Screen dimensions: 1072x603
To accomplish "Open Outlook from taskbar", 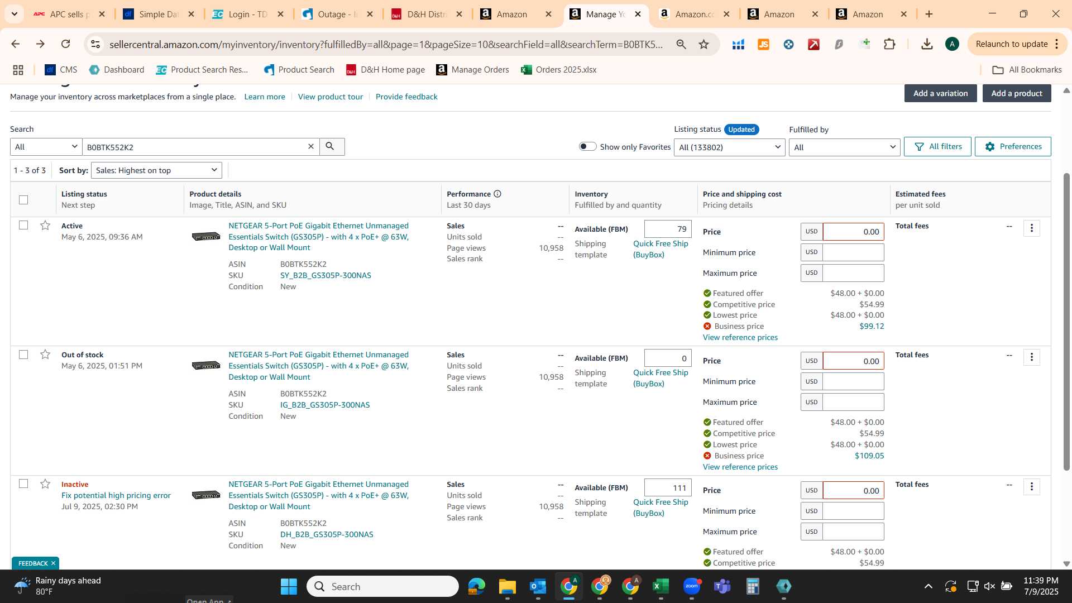I will [x=538, y=586].
